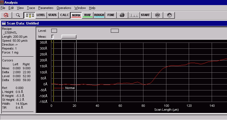227x120 pixels.
Task: Click the CALC toolbar button
Action: pos(64,15)
